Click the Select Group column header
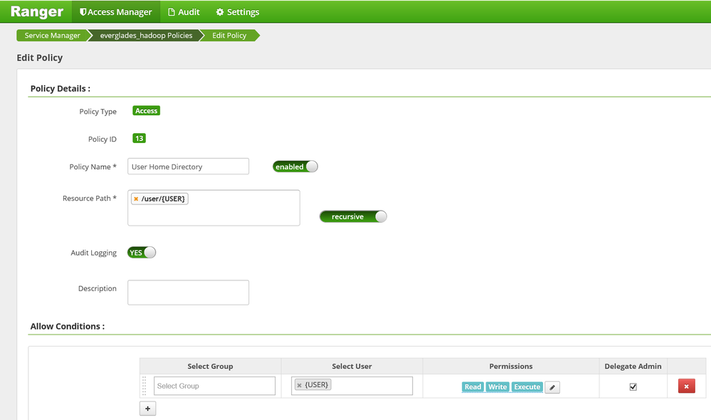 (211, 366)
